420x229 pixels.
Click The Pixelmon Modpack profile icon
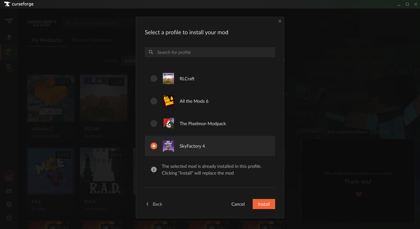pos(168,123)
